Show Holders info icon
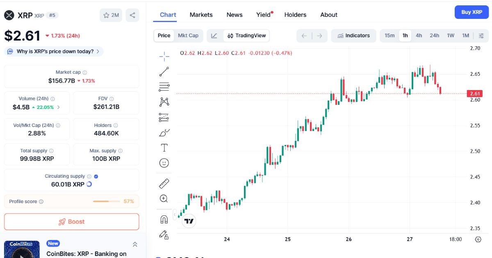Viewport: 492px width, 258px height. click(116, 125)
